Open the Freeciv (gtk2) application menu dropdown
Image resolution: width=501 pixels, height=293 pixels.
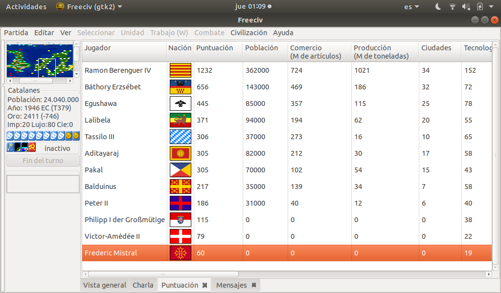click(x=89, y=6)
